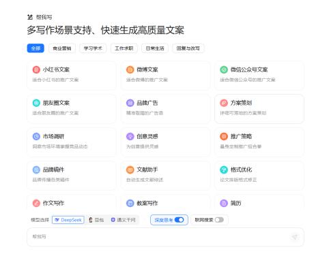The image size is (316, 256).
Task: Click the 方案策划 red icon
Action: (224, 103)
